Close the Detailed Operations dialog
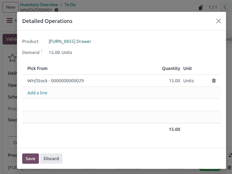The height and width of the screenshot is (174, 232). [218, 21]
